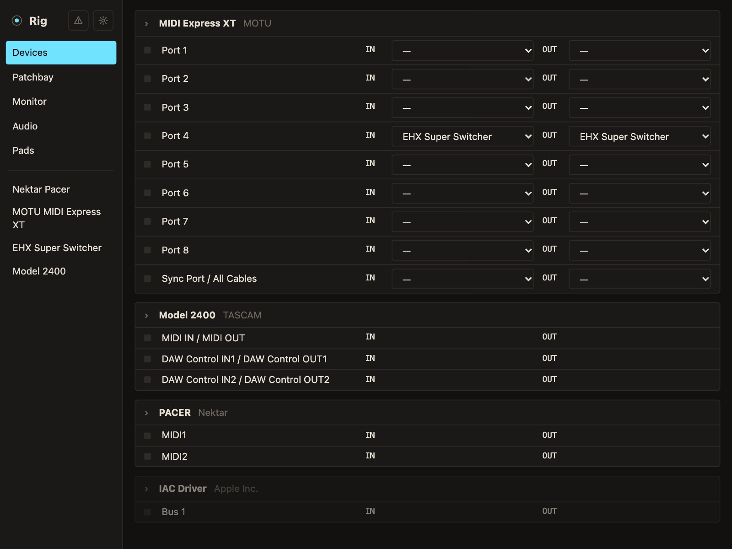Click the DAW Control IN2 / DAW Control OUT2 row

click(427, 380)
